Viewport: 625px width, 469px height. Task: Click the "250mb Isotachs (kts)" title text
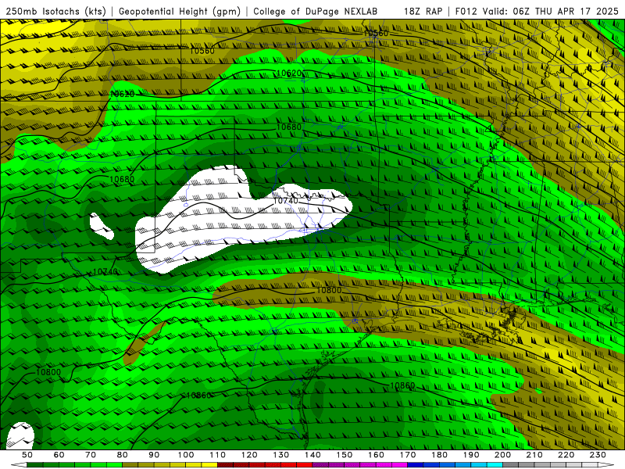click(x=55, y=12)
